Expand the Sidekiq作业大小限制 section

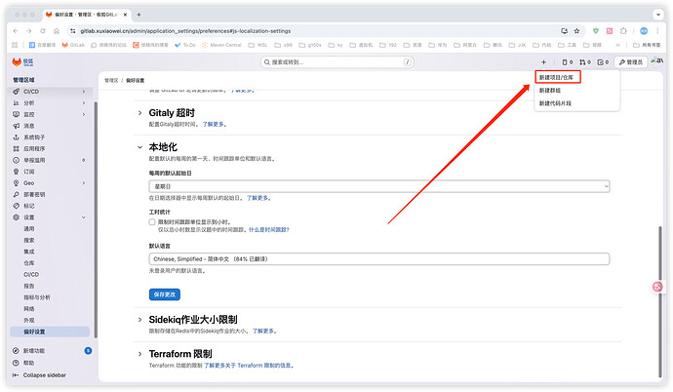139,320
